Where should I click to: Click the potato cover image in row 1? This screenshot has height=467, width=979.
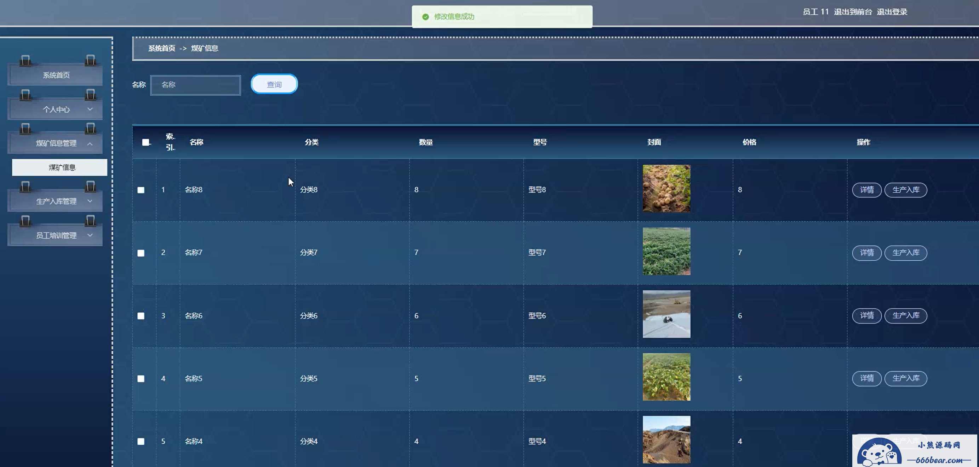[666, 188]
